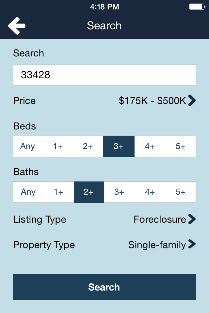This screenshot has width=209, height=313.
Task: Tap the $175K - $500K price value
Action: click(x=153, y=101)
